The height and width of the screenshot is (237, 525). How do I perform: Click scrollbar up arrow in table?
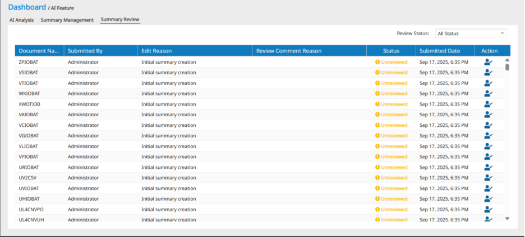tap(507, 59)
